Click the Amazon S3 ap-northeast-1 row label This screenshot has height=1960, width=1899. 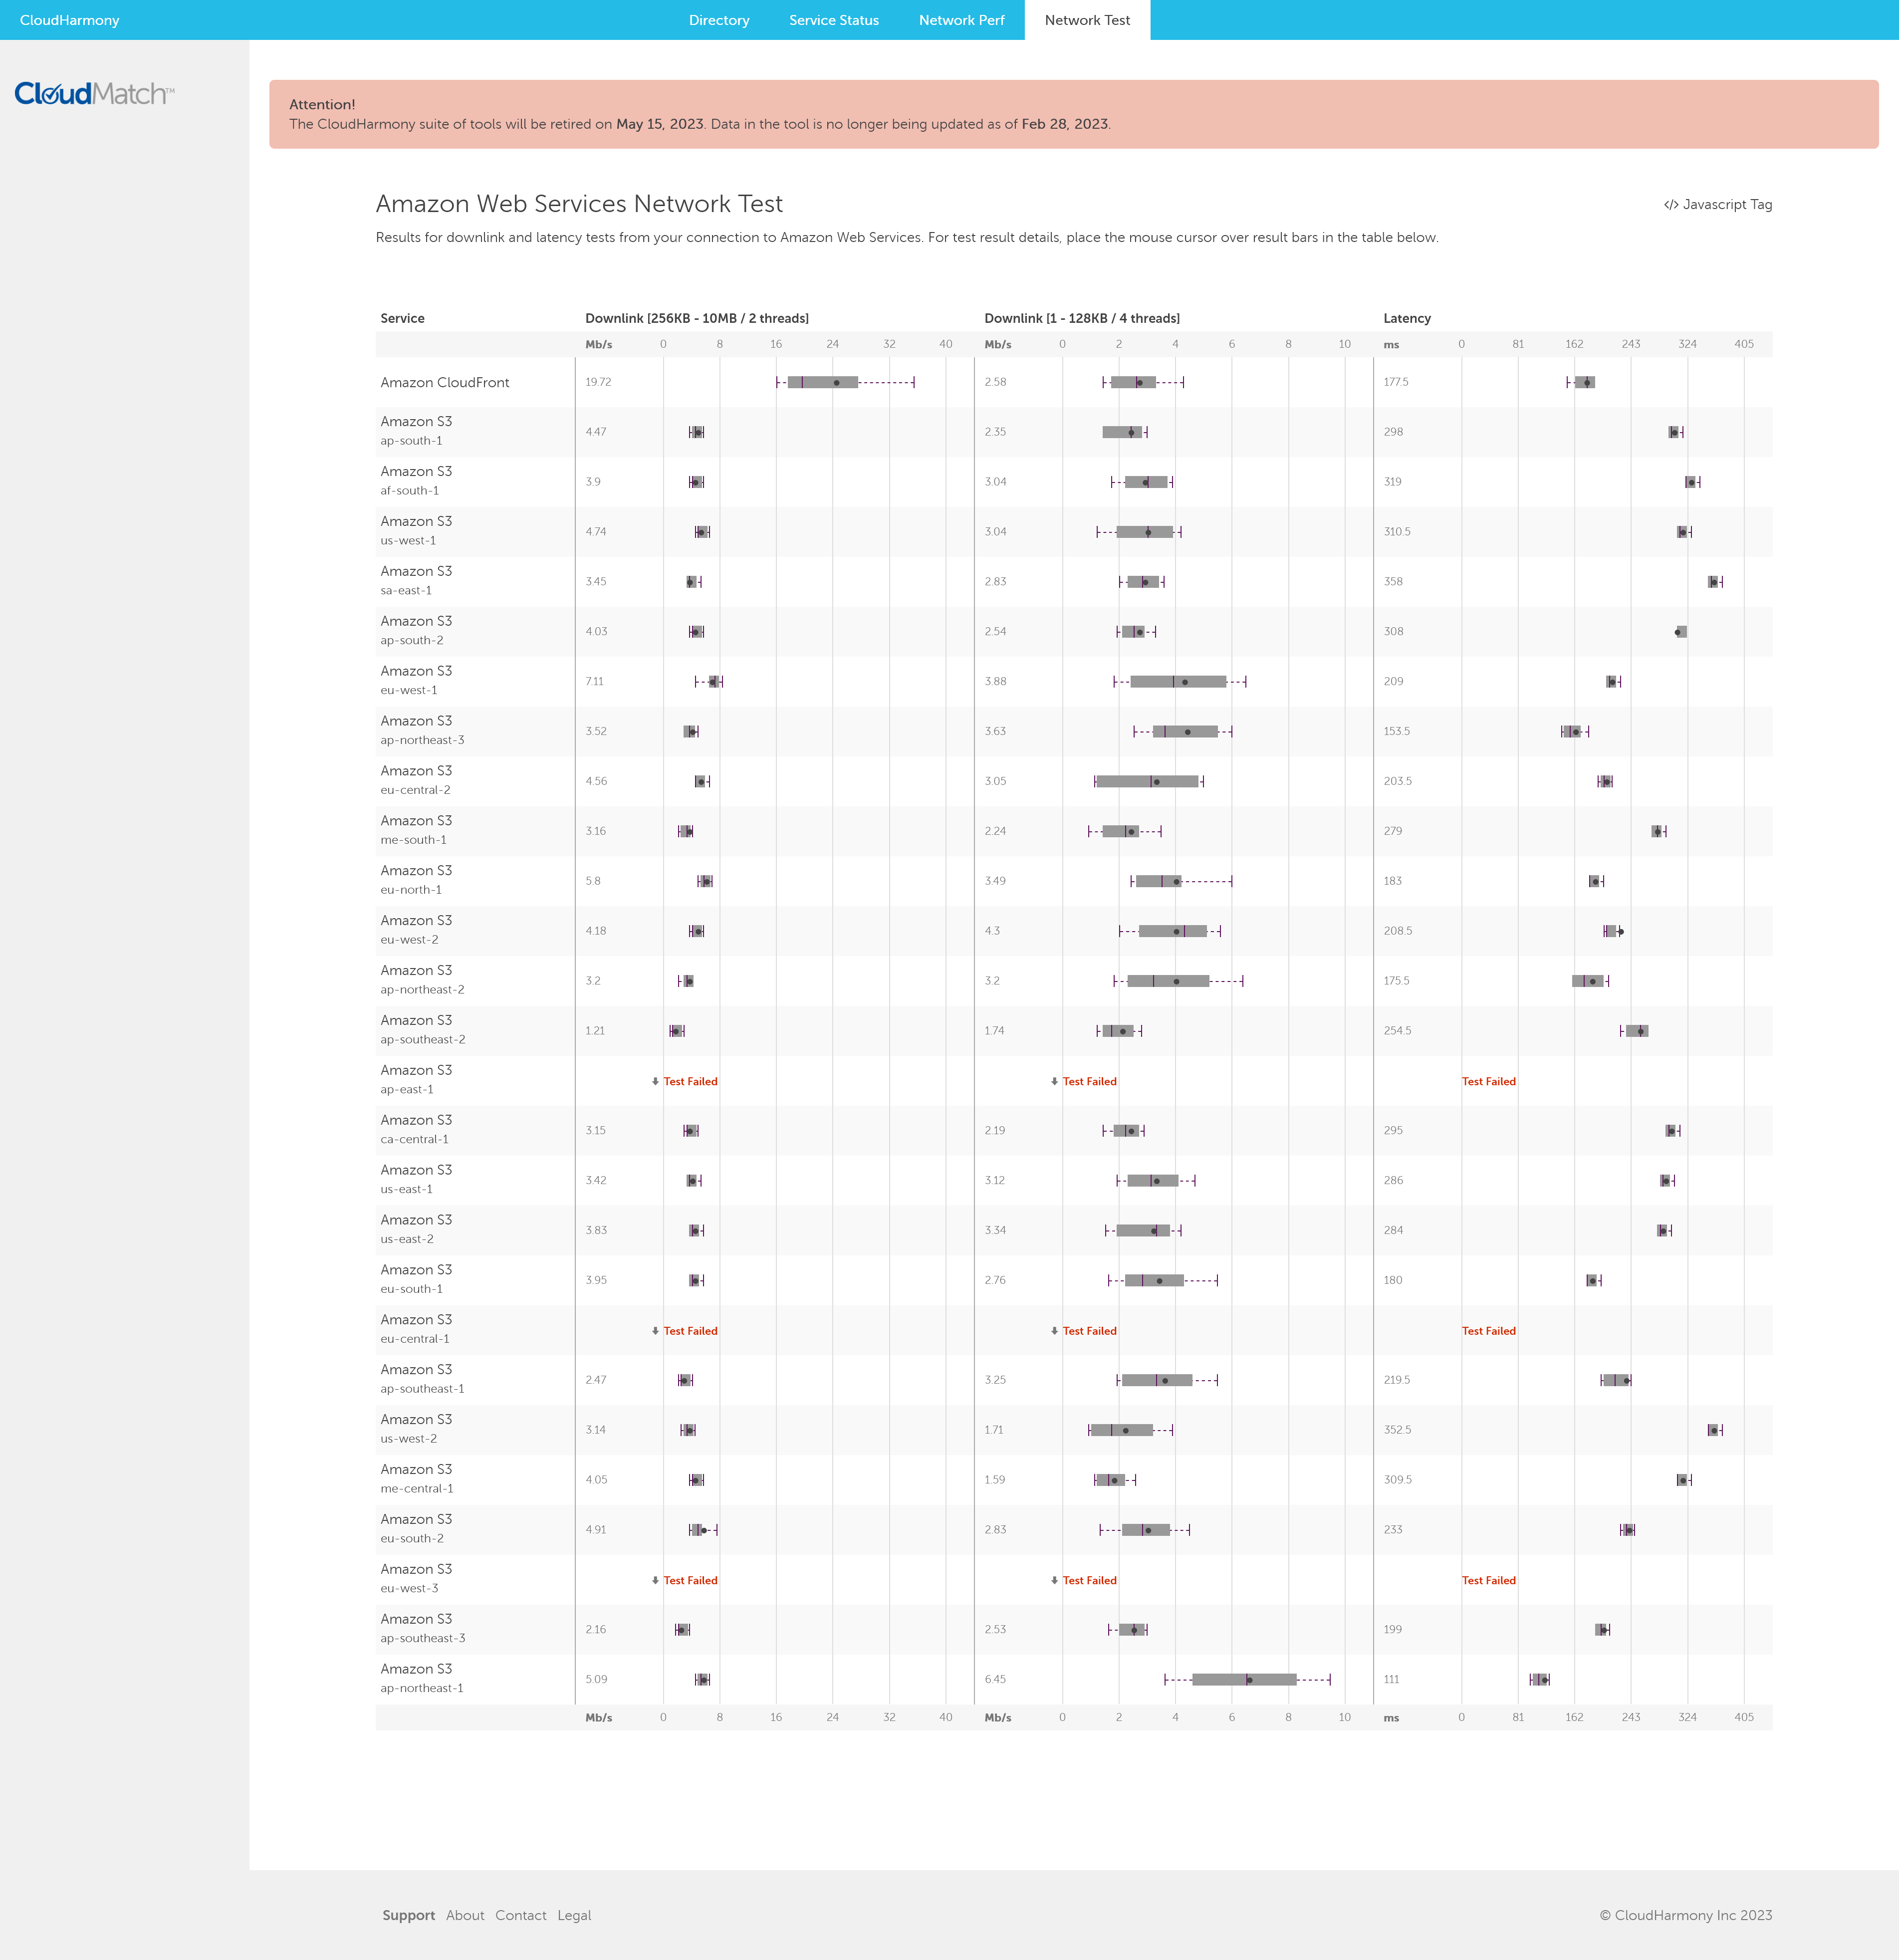422,1679
